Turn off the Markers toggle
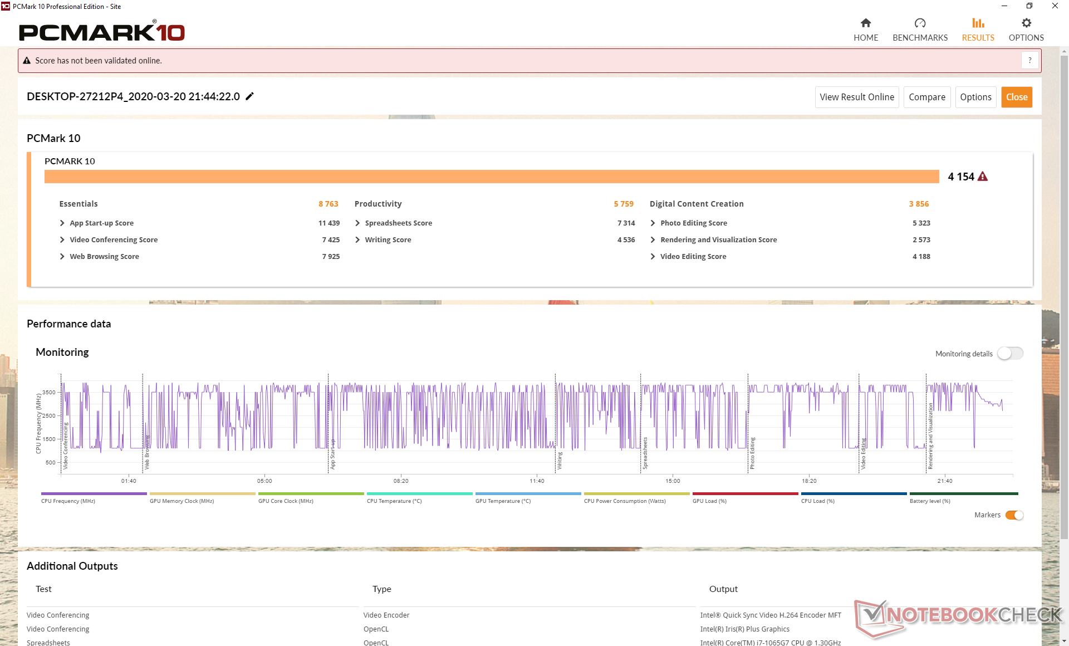 pyautogui.click(x=1014, y=515)
